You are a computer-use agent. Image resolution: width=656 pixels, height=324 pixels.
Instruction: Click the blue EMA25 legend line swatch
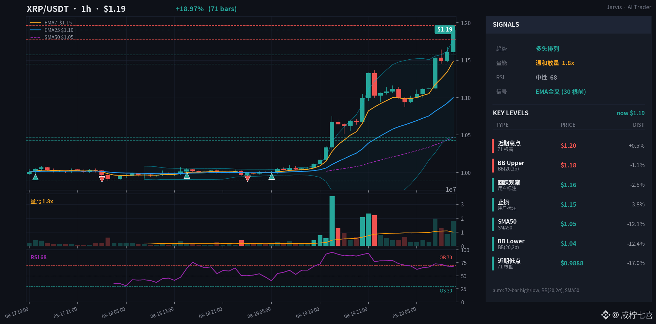click(36, 30)
